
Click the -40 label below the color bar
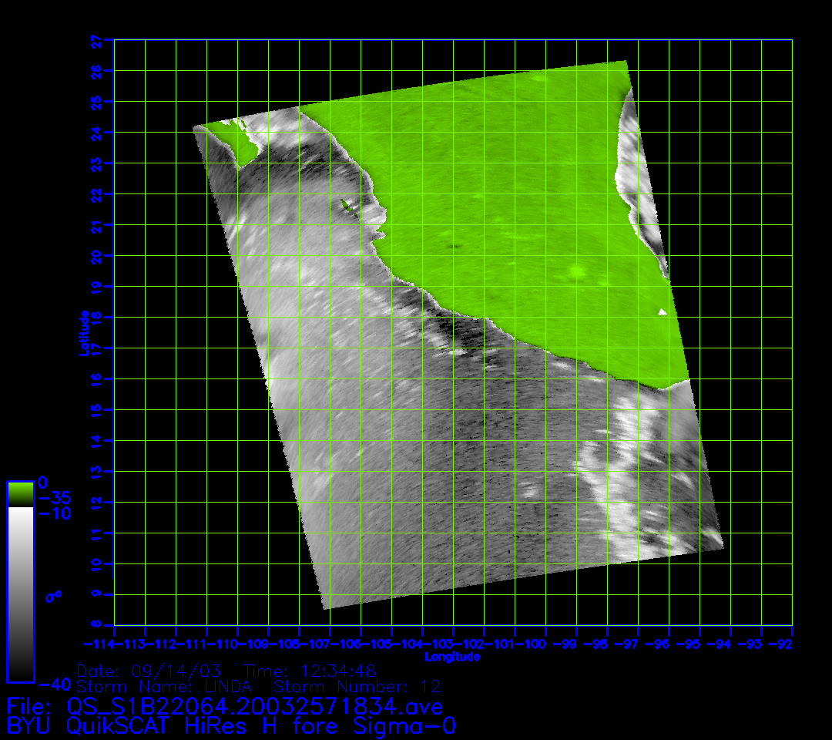(x=55, y=684)
